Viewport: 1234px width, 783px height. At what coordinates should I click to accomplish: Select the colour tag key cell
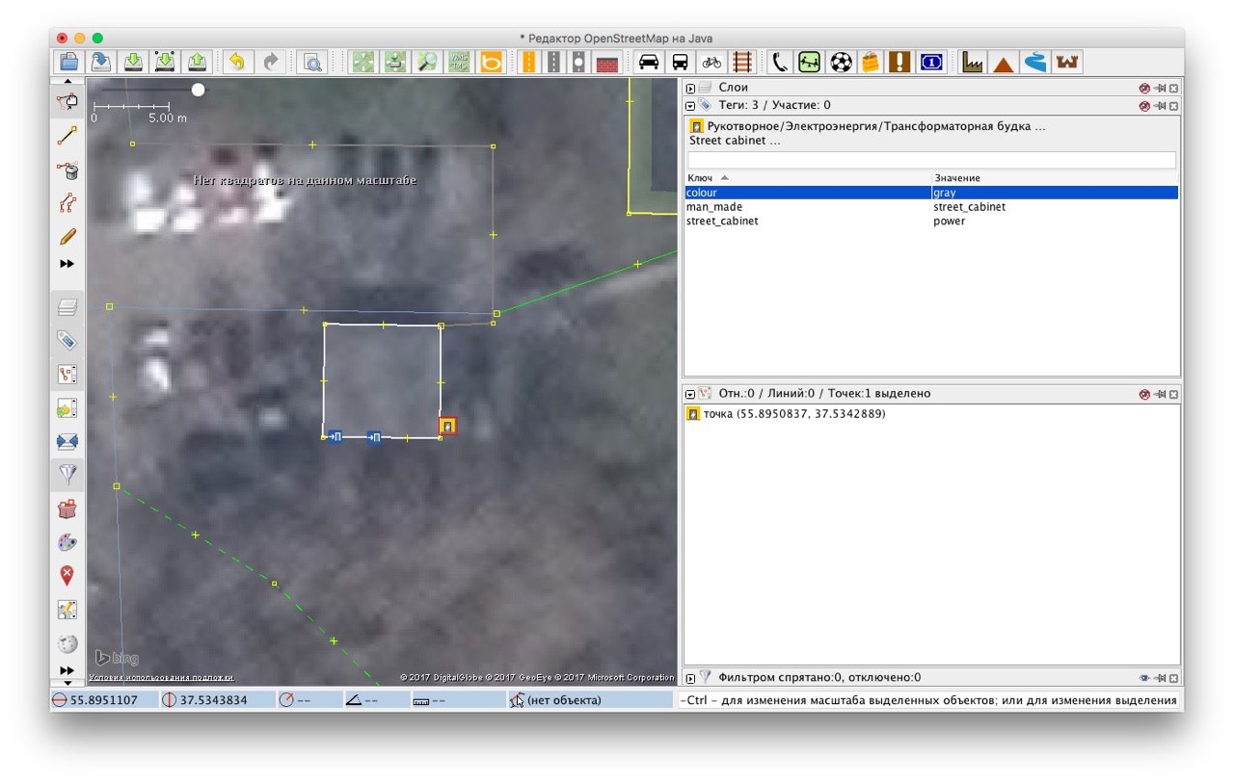coord(808,193)
